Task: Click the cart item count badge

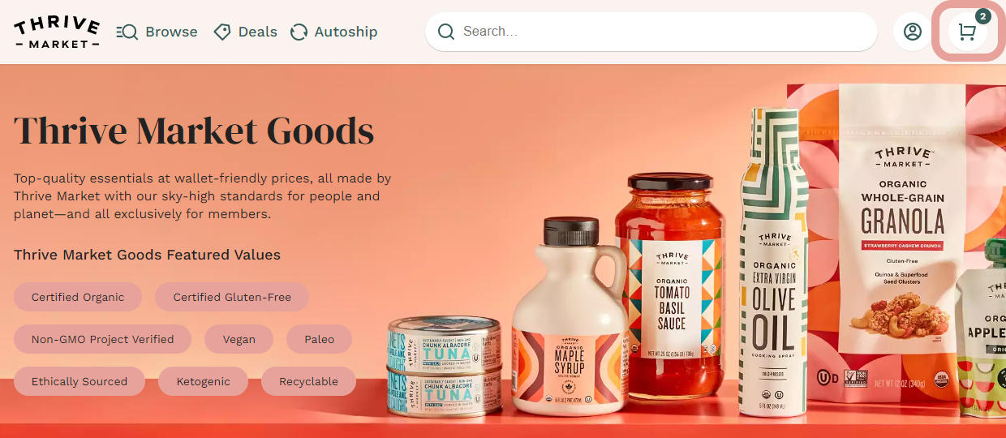Action: tap(982, 16)
